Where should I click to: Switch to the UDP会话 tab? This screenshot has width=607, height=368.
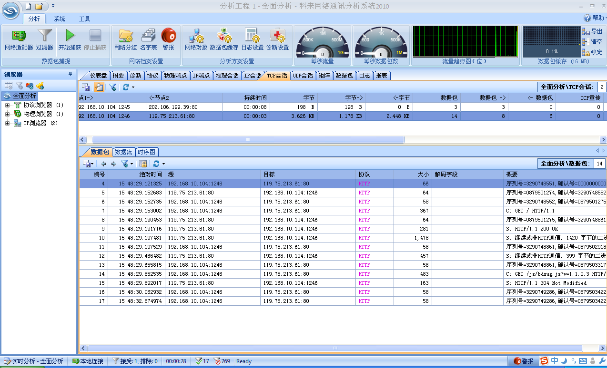click(x=303, y=76)
